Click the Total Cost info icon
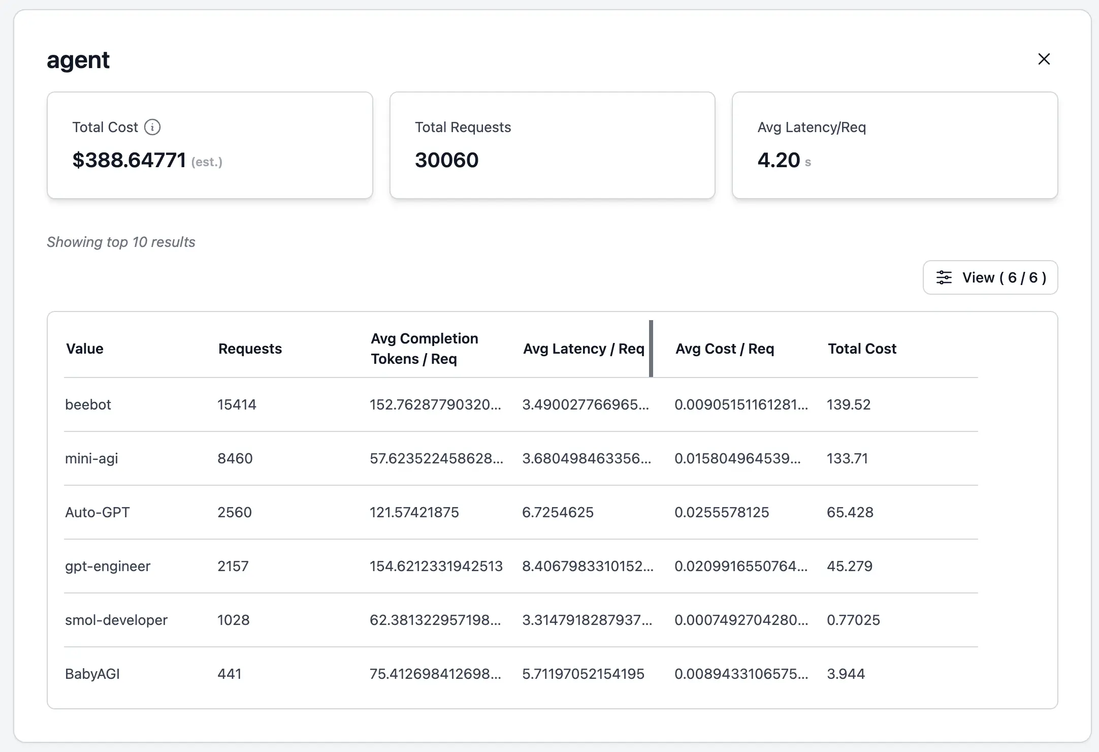The width and height of the screenshot is (1099, 752). tap(152, 127)
